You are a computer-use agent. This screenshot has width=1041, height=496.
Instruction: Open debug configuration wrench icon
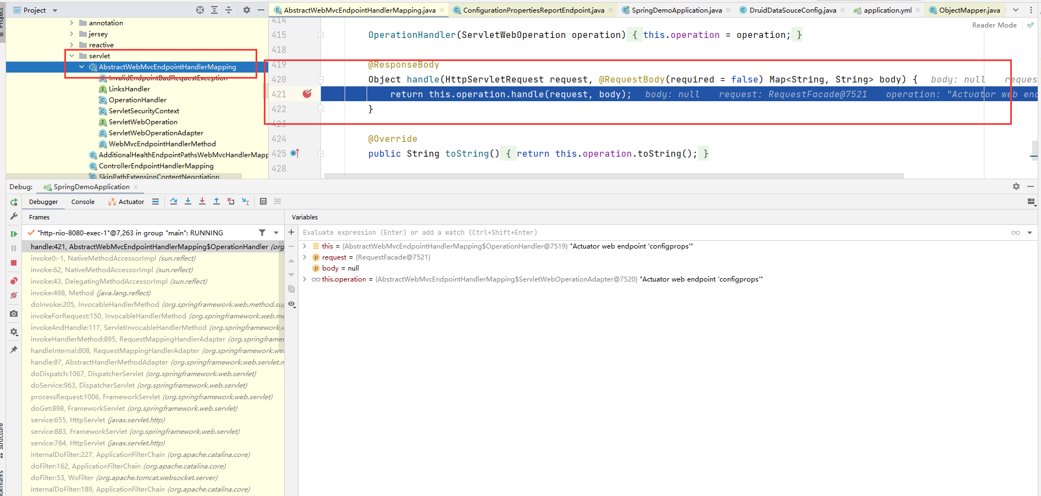[x=14, y=216]
